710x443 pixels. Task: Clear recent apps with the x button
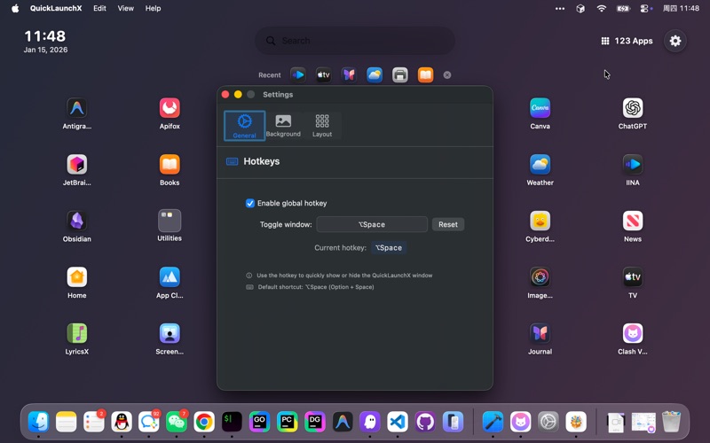click(447, 75)
